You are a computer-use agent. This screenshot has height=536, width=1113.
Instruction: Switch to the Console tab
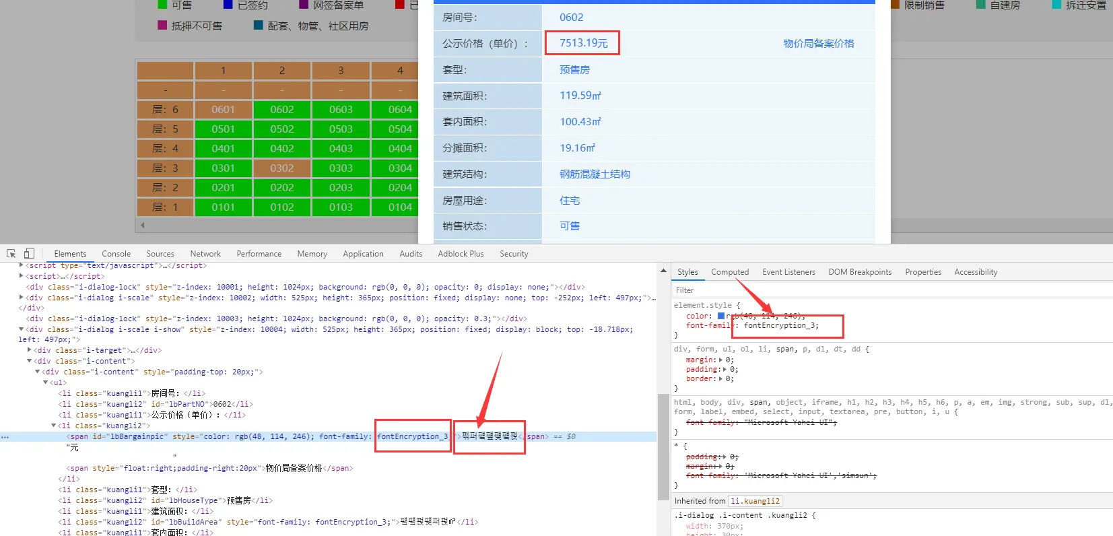click(116, 254)
